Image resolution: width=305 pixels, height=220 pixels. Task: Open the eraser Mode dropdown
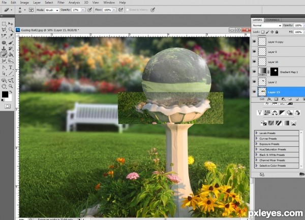(x=52, y=10)
